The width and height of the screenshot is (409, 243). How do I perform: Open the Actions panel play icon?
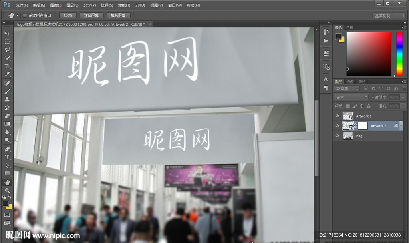[326, 41]
